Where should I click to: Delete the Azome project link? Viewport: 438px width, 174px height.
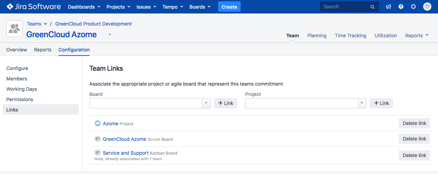tap(414, 123)
